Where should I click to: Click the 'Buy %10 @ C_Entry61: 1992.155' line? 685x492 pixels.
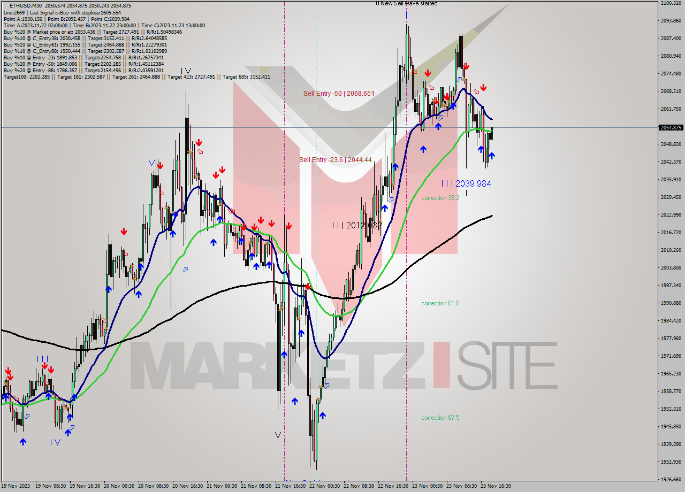tap(85, 44)
